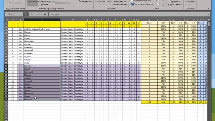
Task: Select column R header
Action: pos(163,20)
